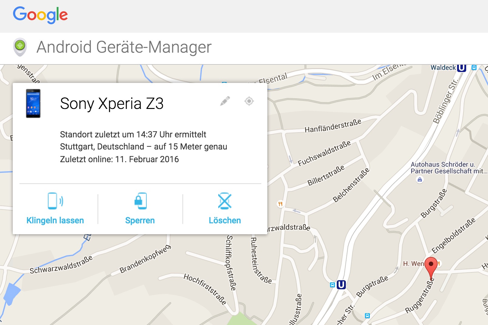Click the Hochfirststraße street label
The height and width of the screenshot is (325, 488).
(x=205, y=289)
